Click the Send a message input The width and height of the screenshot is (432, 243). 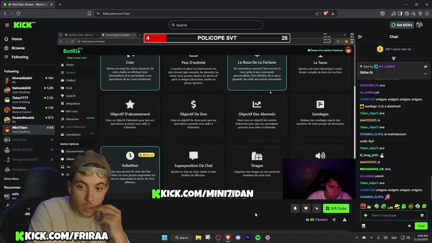[394, 215]
